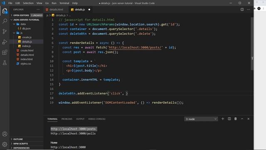
Task: Collapse the data folder
Action: pyautogui.click(x=23, y=24)
